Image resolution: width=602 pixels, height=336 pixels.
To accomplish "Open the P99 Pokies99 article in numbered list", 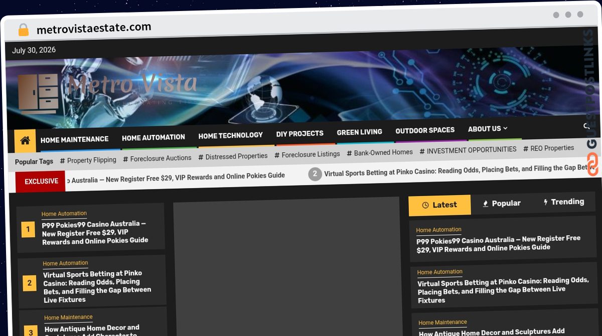I will (x=95, y=233).
